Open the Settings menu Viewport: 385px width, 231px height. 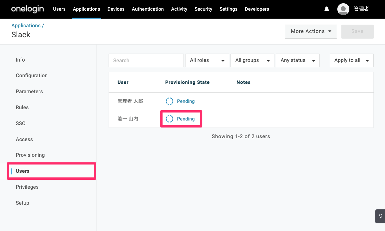tap(228, 9)
